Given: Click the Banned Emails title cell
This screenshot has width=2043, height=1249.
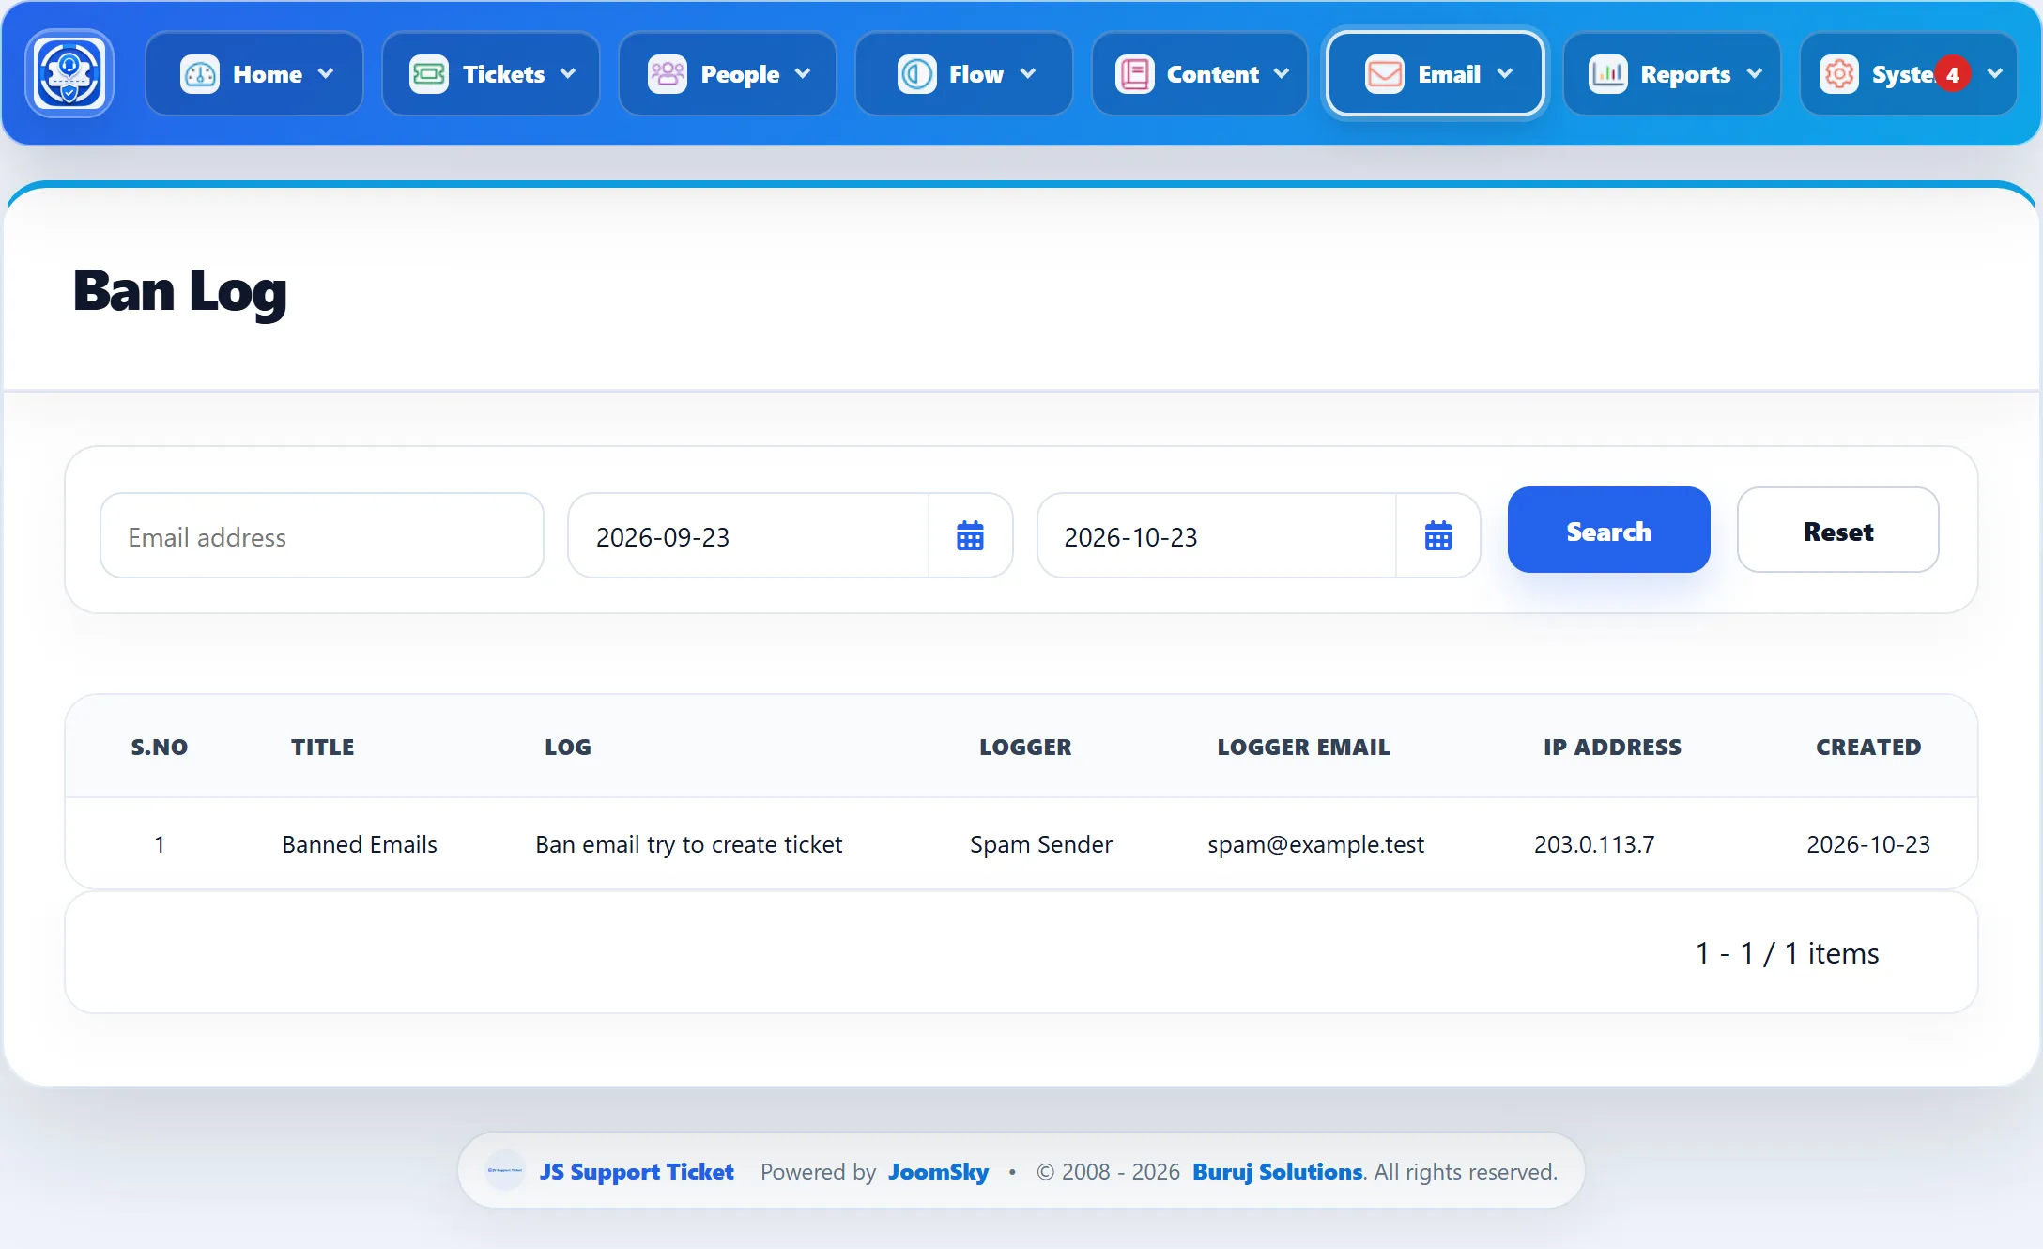Looking at the screenshot, I should click(360, 844).
